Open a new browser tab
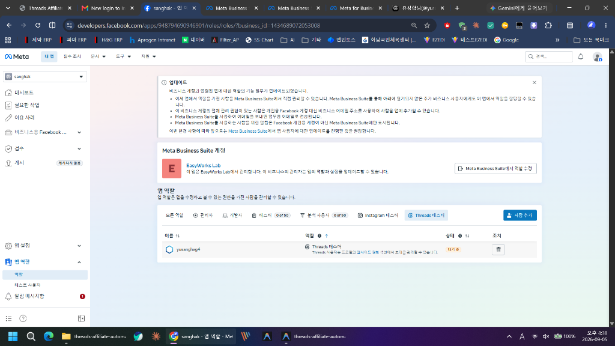 (x=457, y=8)
